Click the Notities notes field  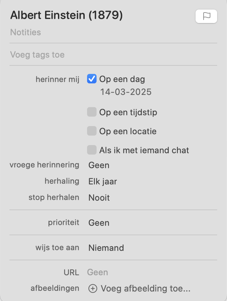(x=26, y=33)
